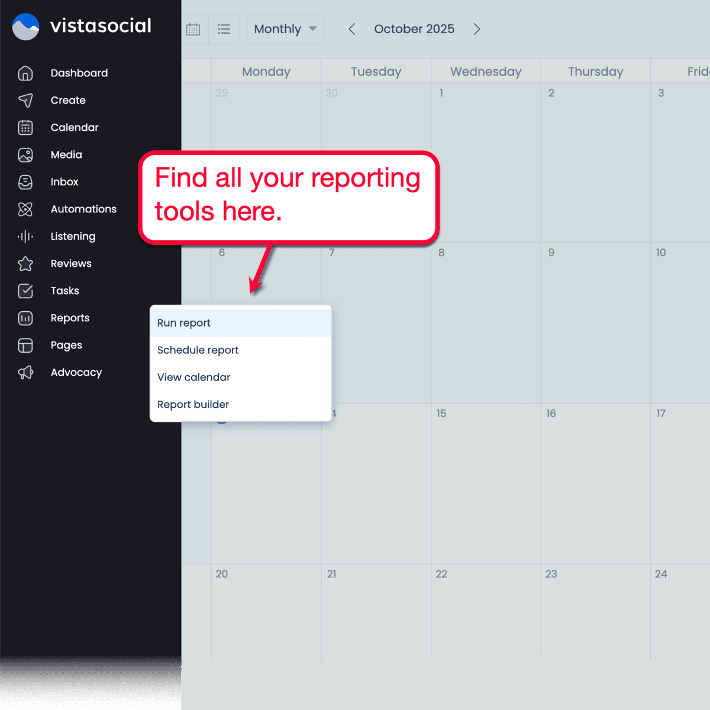Open the Listening tool icon
This screenshot has height=710, width=710.
point(25,236)
